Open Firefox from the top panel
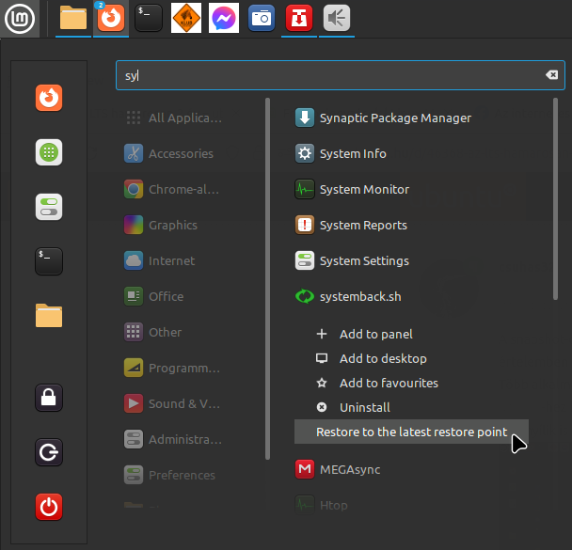 point(111,18)
